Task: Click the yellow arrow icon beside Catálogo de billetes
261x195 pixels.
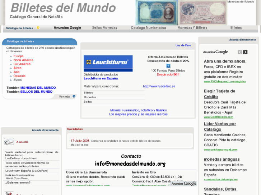Action: 38,28
